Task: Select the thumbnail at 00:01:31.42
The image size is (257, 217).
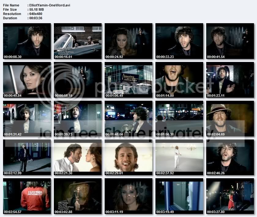Action: point(27,118)
